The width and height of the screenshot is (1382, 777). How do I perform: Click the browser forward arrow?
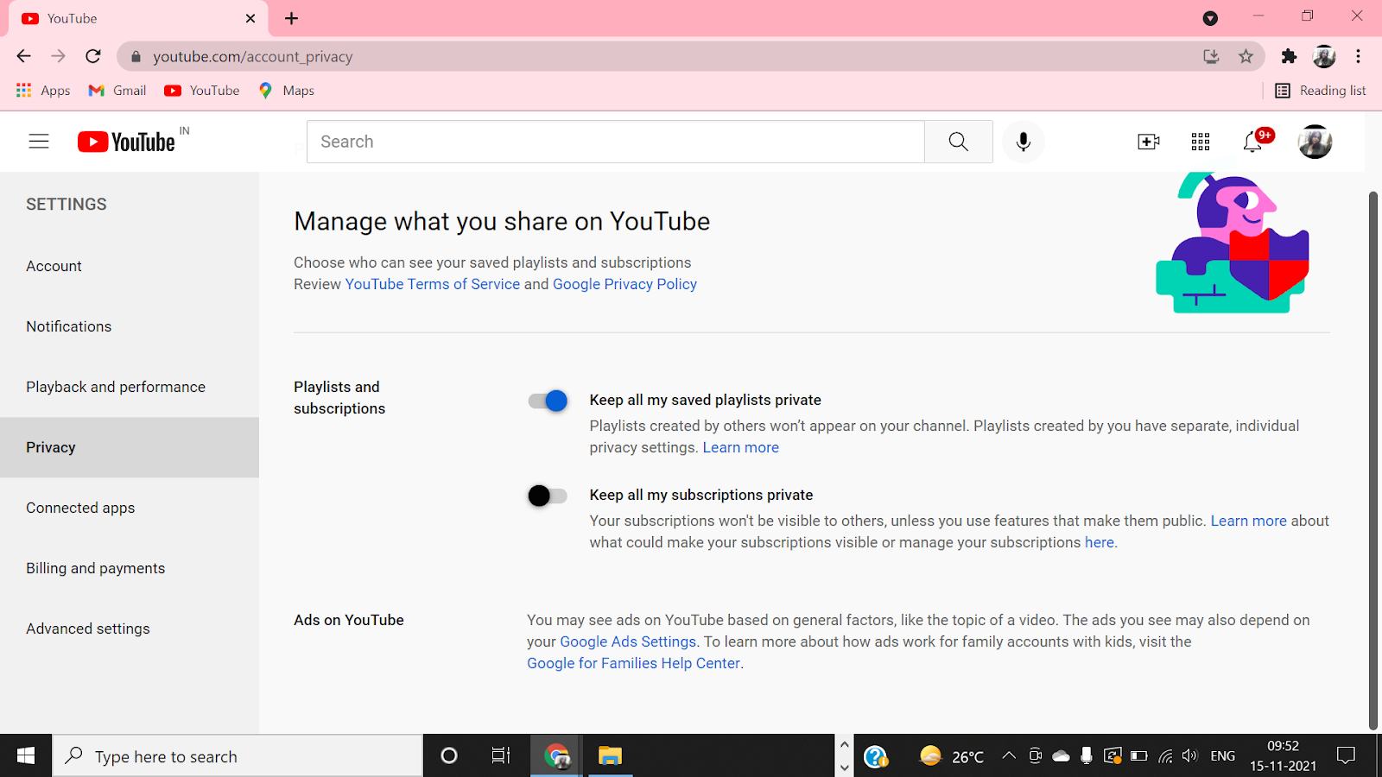(58, 56)
